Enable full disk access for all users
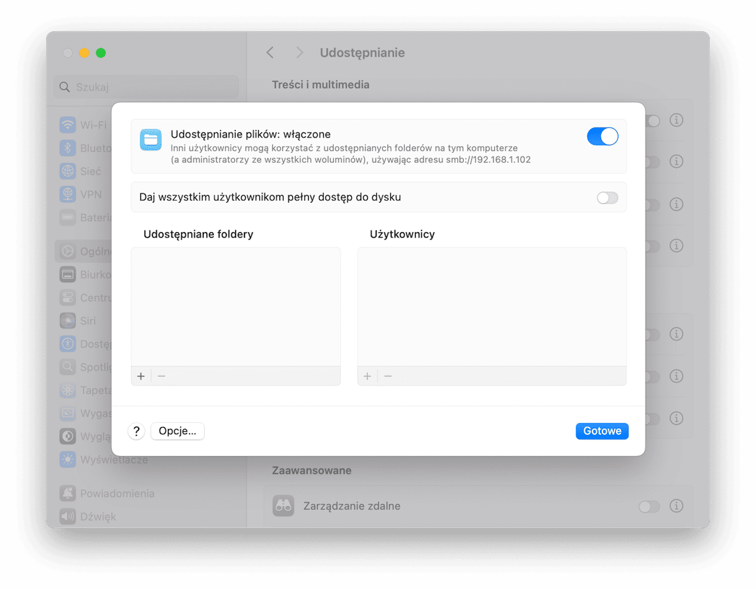The image size is (756, 589). tap(607, 198)
